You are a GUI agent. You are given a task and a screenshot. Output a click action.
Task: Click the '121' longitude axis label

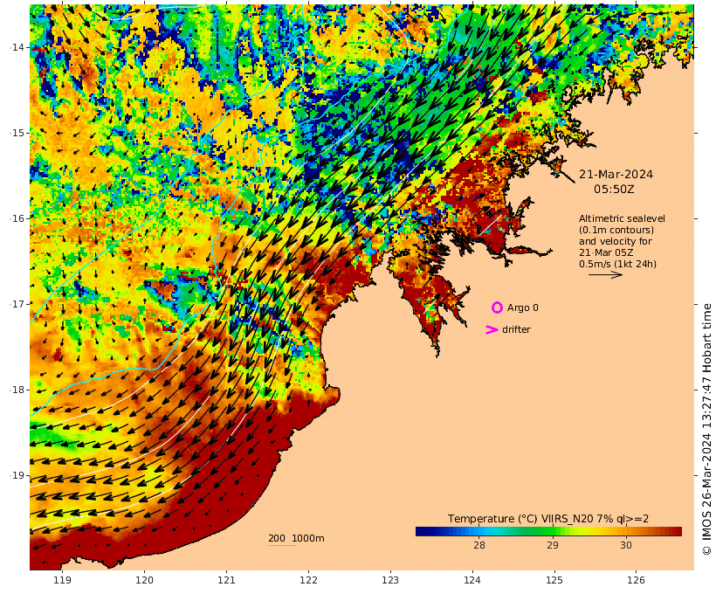point(226,580)
